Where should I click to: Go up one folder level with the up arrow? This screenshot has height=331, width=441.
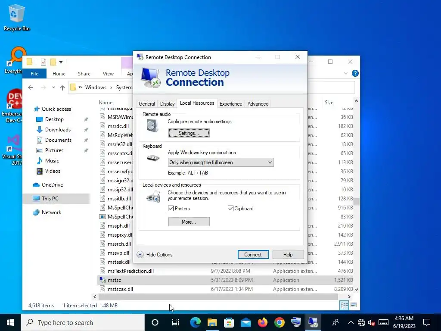tap(62, 87)
